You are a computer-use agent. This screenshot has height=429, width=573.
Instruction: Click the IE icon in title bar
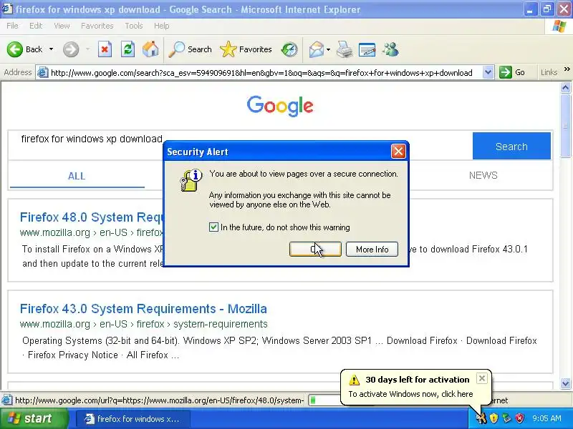7,9
